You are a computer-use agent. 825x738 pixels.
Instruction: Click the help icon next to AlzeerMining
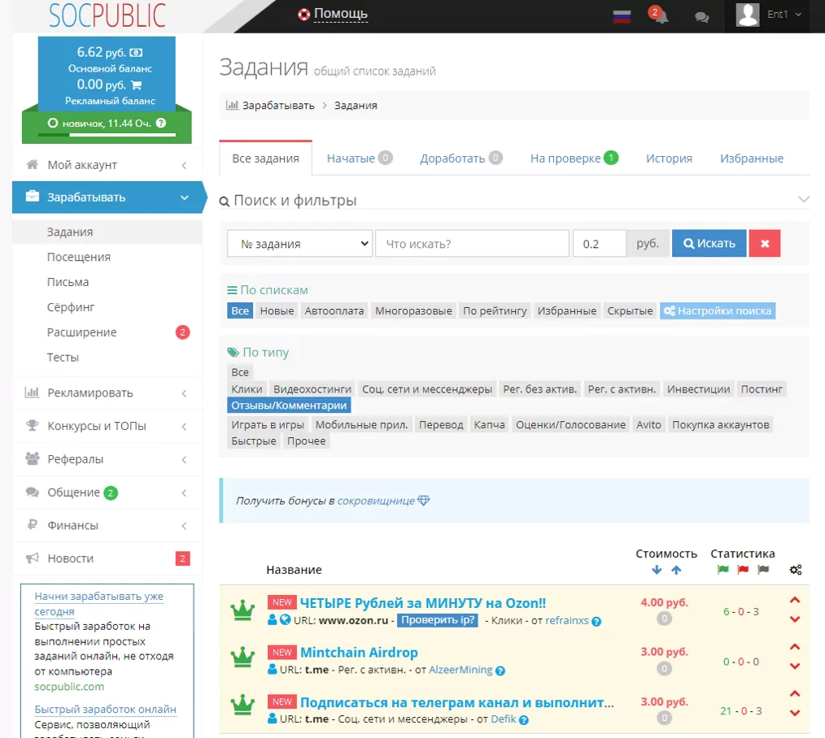click(500, 671)
